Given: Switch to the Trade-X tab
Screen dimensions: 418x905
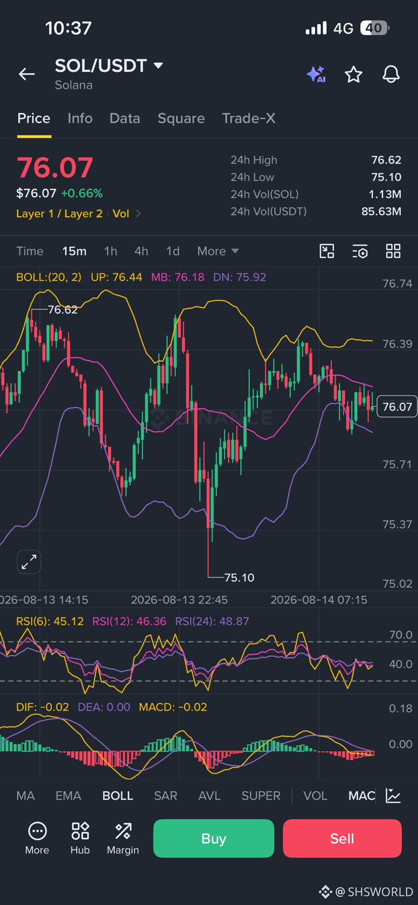Looking at the screenshot, I should pos(249,118).
